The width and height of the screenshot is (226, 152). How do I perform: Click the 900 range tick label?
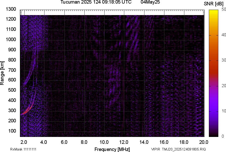(x=12, y=50)
